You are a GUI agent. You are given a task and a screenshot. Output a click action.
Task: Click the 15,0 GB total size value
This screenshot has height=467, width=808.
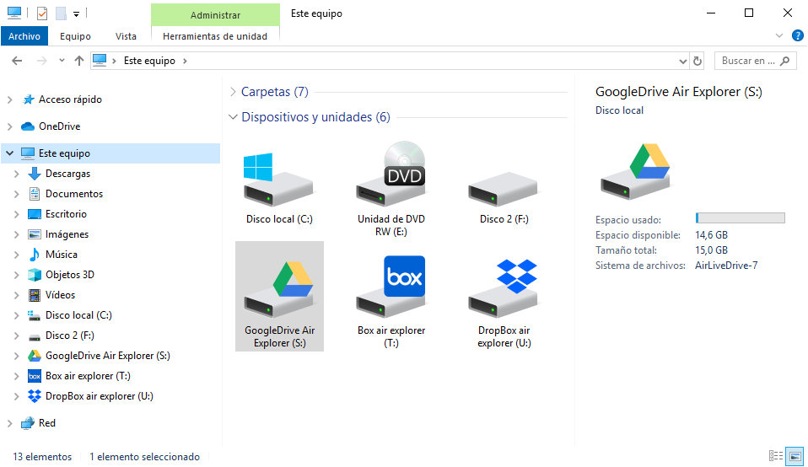[711, 250]
